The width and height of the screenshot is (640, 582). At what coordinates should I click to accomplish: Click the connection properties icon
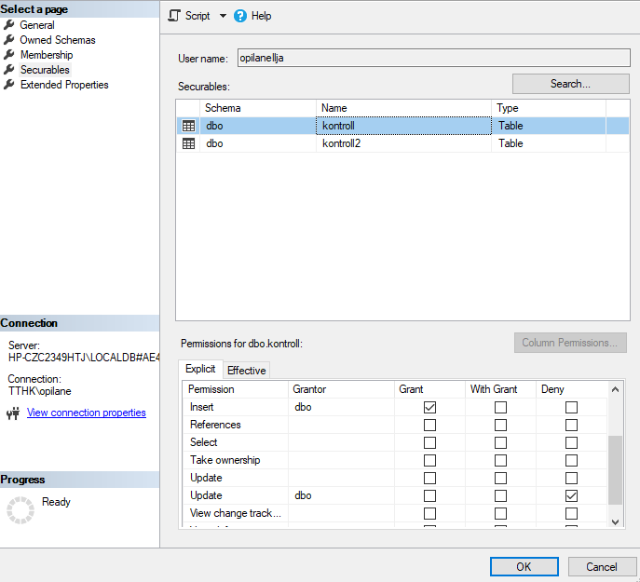click(x=13, y=413)
